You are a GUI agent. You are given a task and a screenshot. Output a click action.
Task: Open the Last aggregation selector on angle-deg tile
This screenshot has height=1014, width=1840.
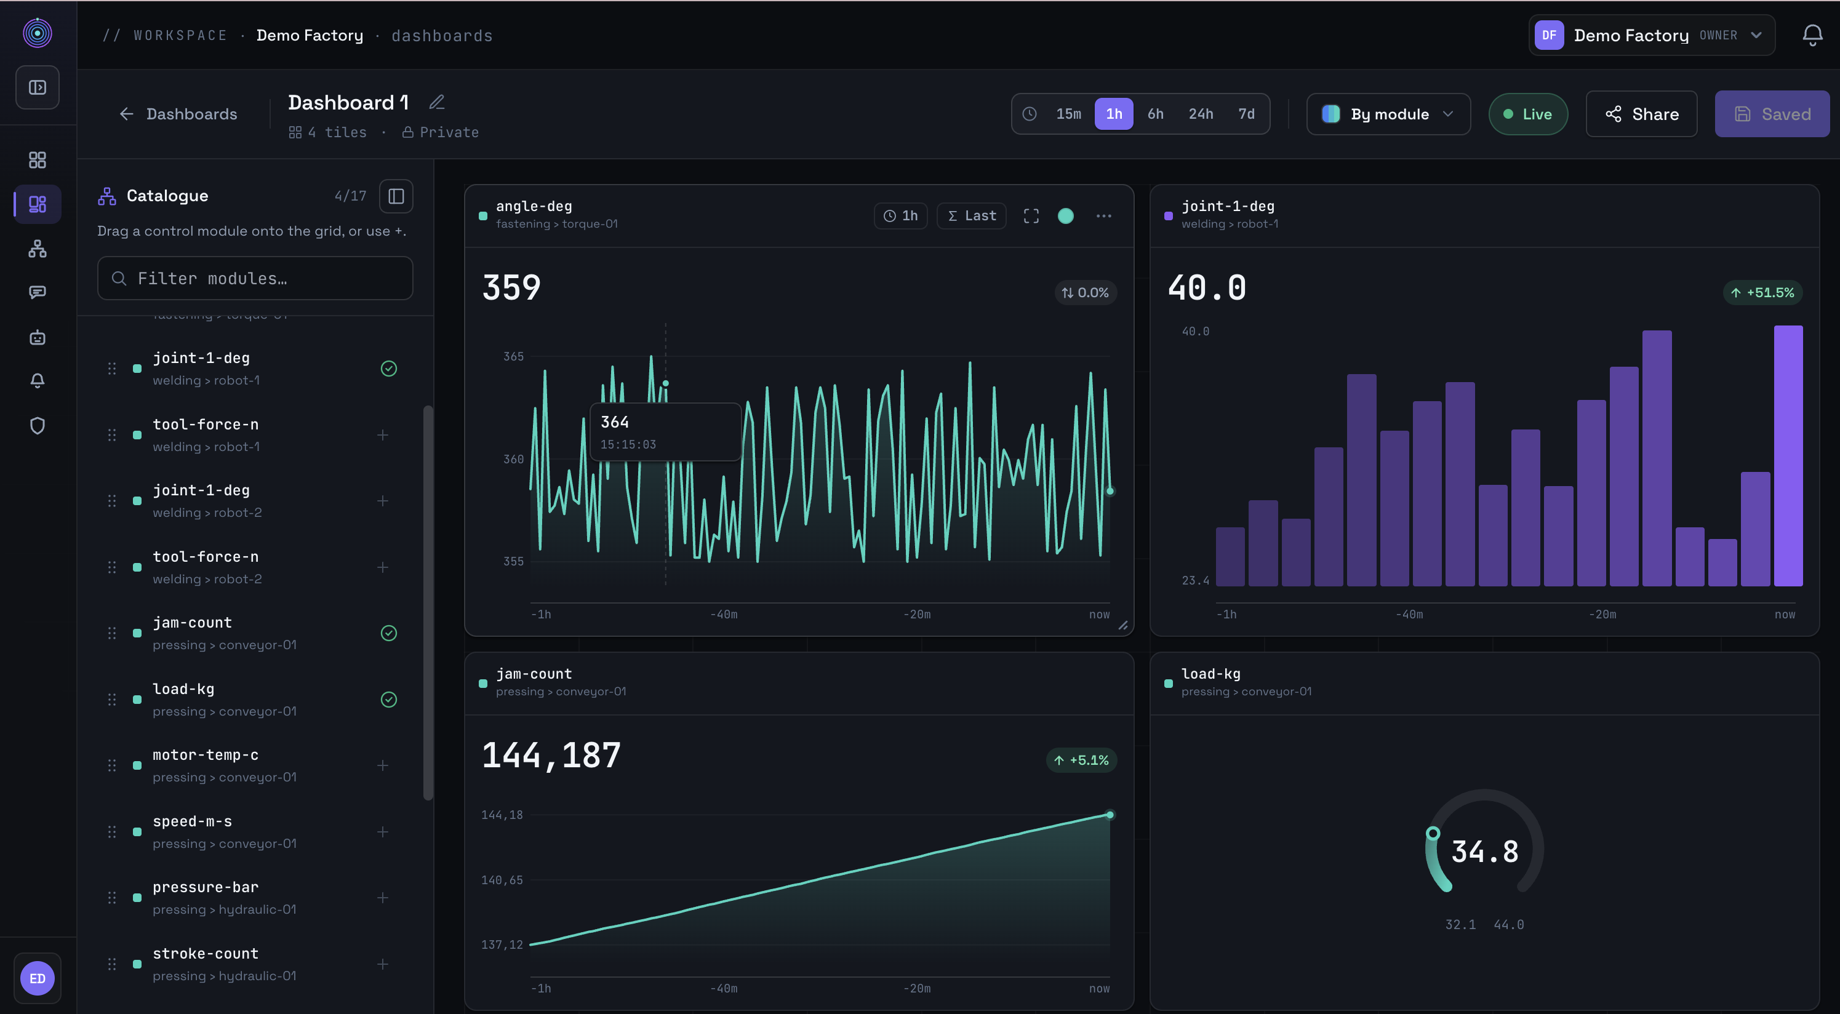972,215
